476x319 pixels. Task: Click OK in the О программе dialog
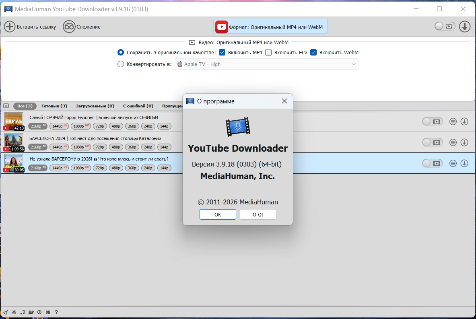coord(218,214)
